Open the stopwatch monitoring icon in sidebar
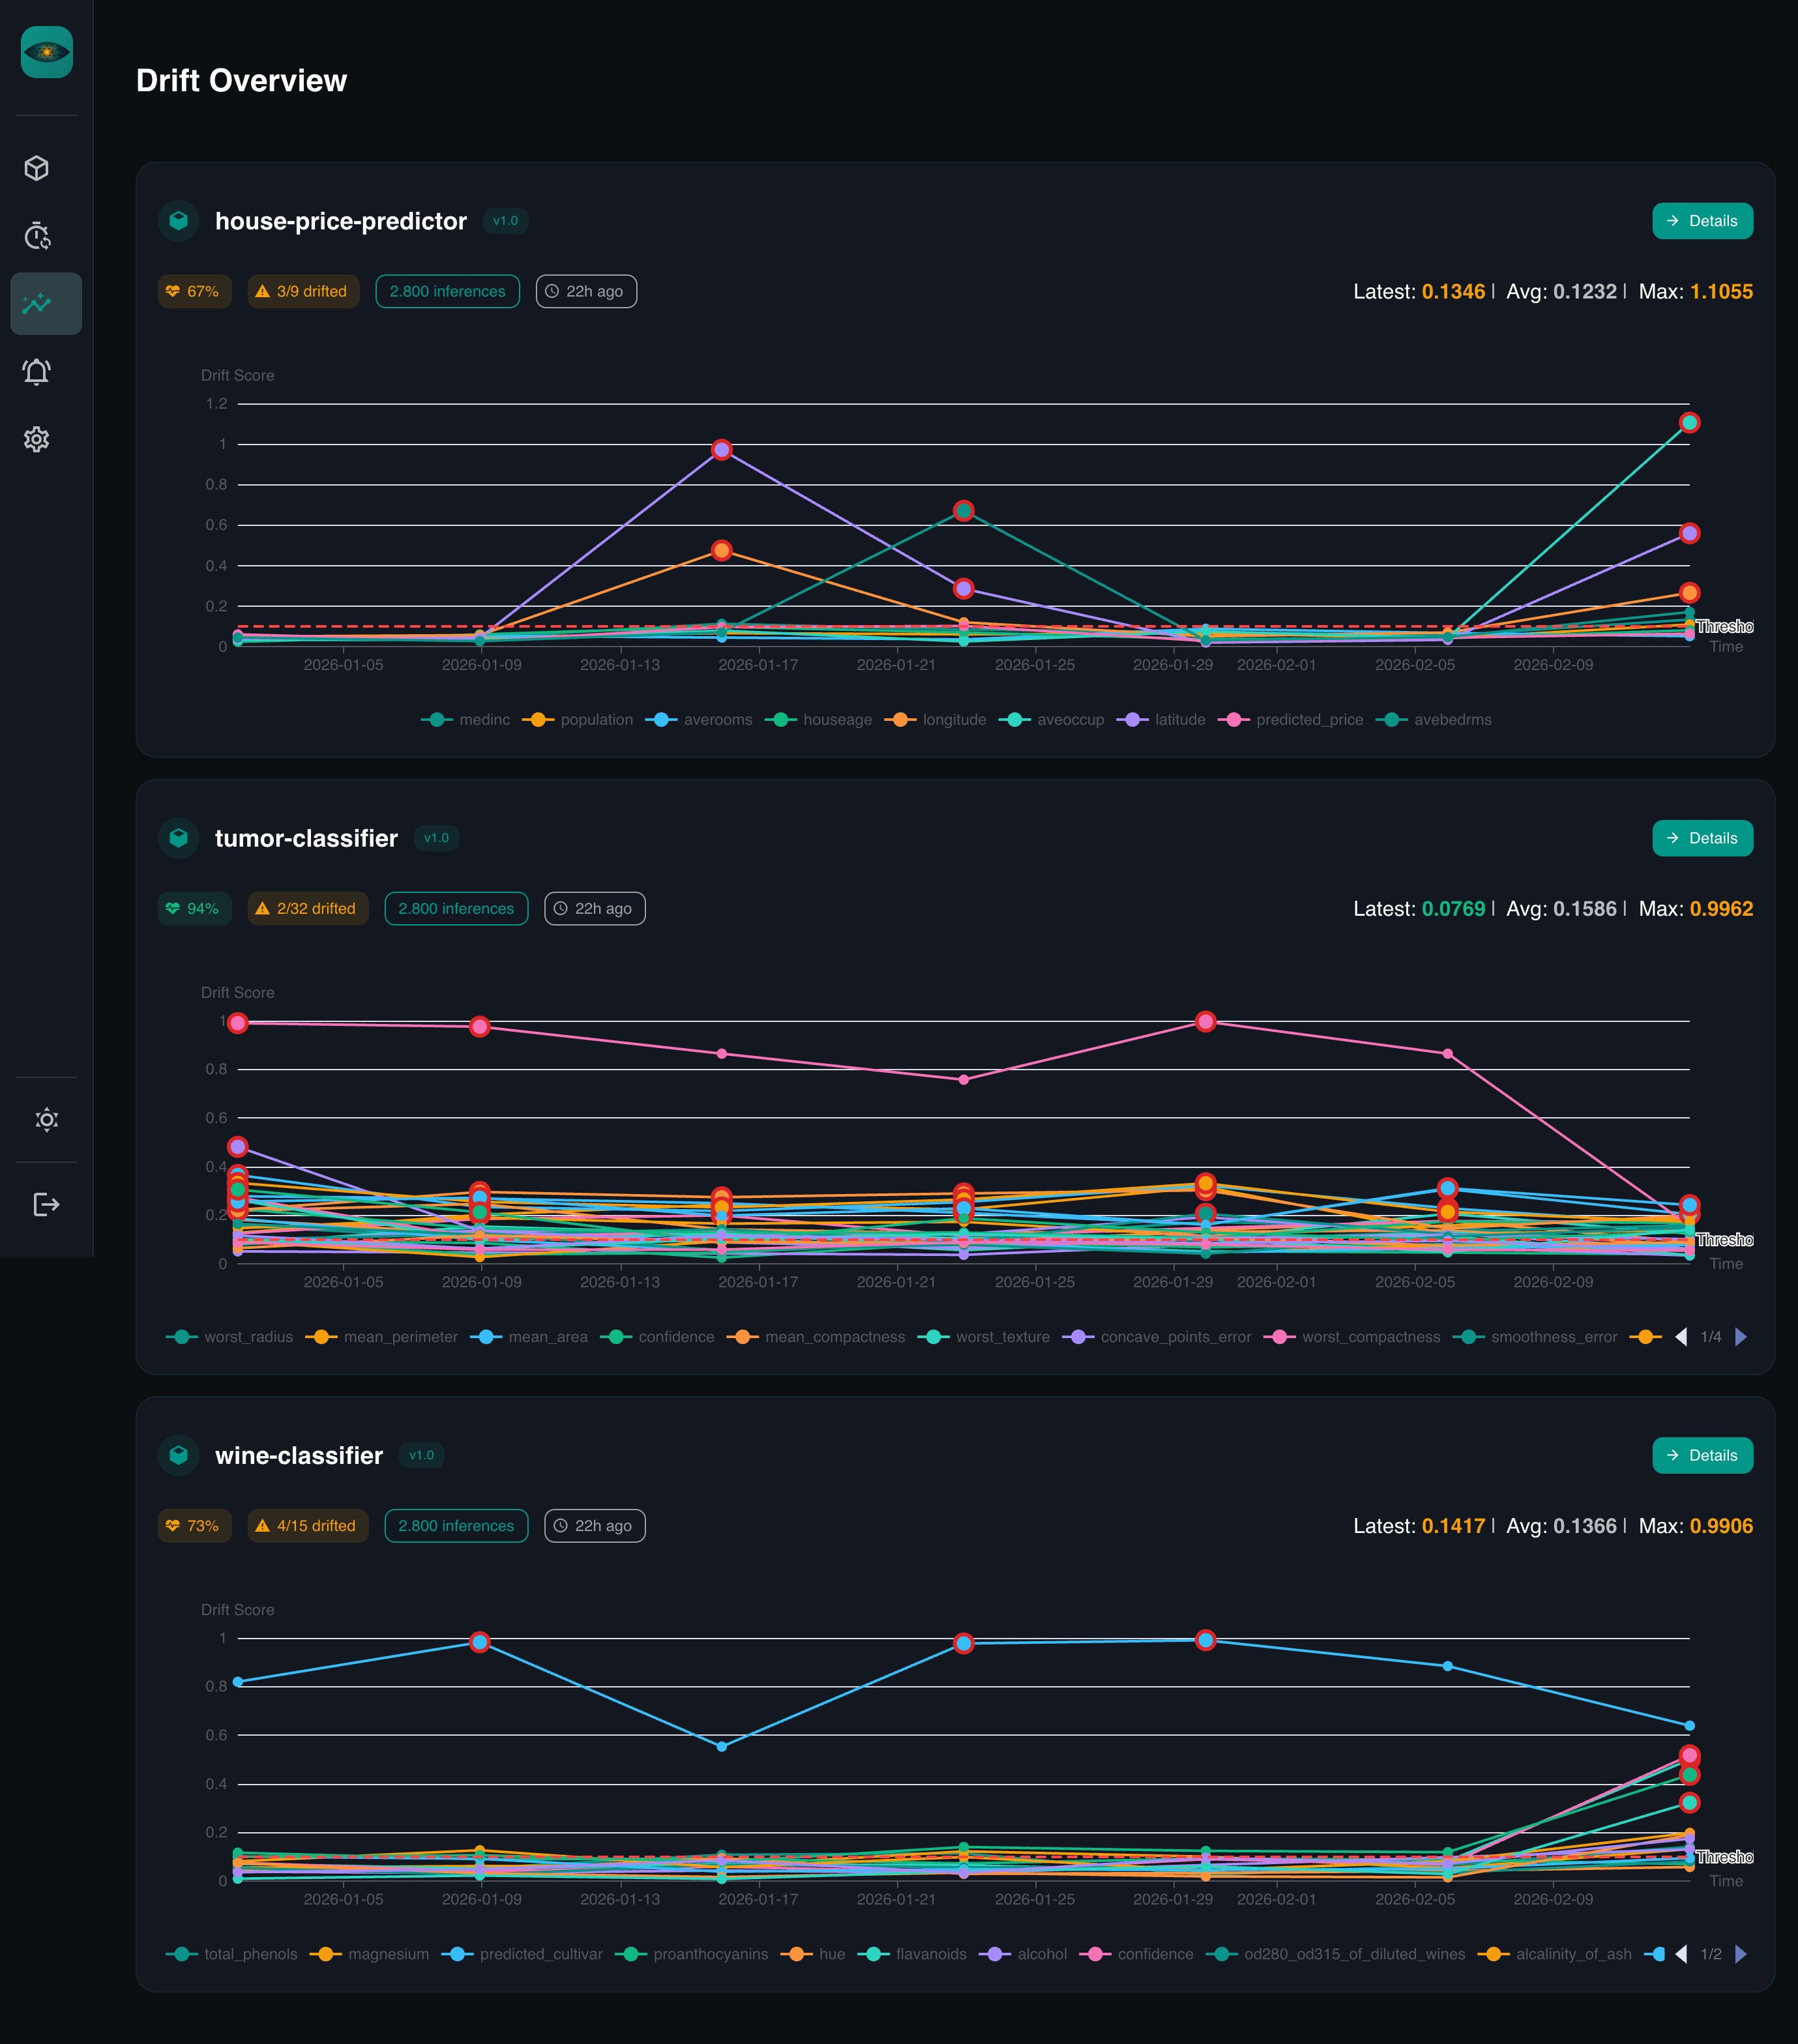The image size is (1798, 2044). 37,236
